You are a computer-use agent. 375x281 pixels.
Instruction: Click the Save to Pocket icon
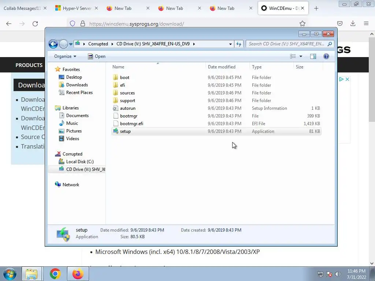click(339, 23)
